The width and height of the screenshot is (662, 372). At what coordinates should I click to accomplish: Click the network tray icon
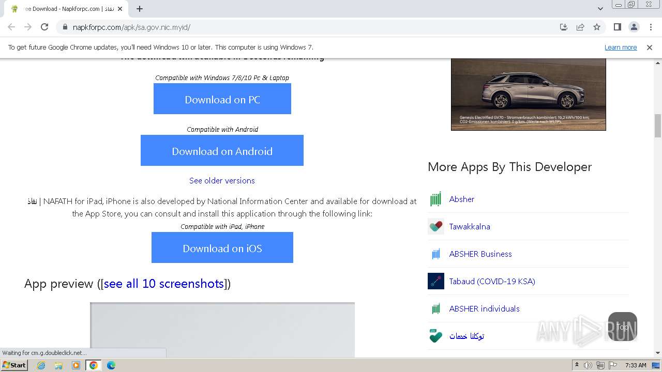click(x=600, y=365)
